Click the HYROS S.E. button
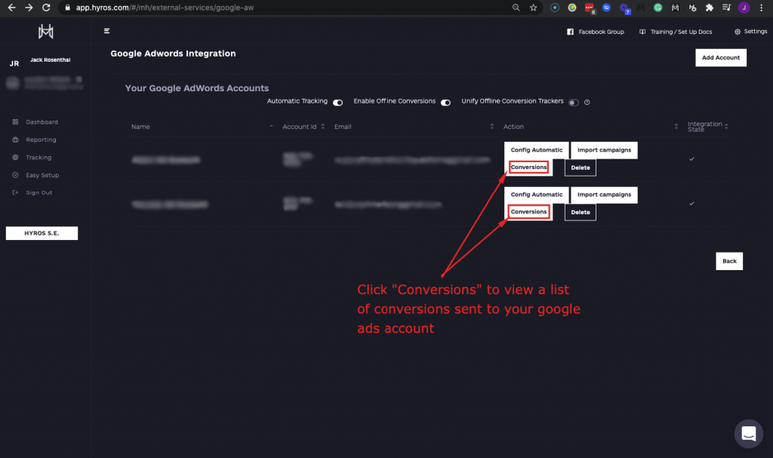Viewport: 773px width, 458px height. click(x=42, y=233)
